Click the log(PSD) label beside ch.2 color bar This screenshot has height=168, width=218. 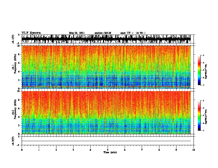[206, 117]
